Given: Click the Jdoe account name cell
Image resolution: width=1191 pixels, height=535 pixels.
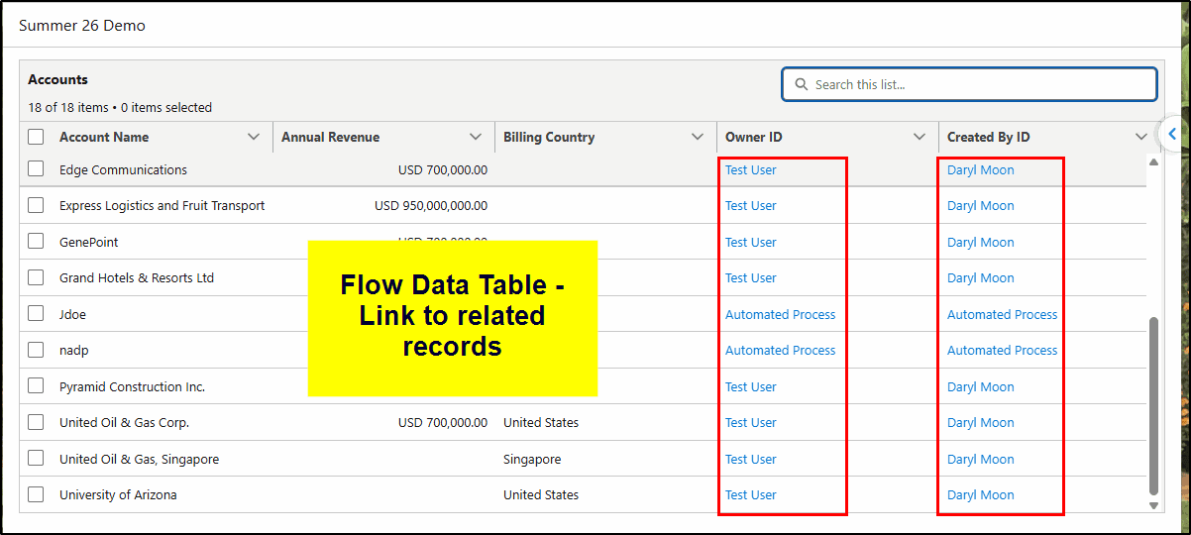Looking at the screenshot, I should [x=72, y=314].
